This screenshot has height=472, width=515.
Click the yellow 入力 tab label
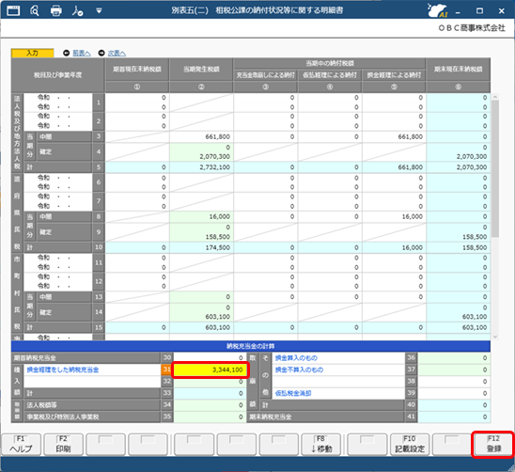pos(32,53)
